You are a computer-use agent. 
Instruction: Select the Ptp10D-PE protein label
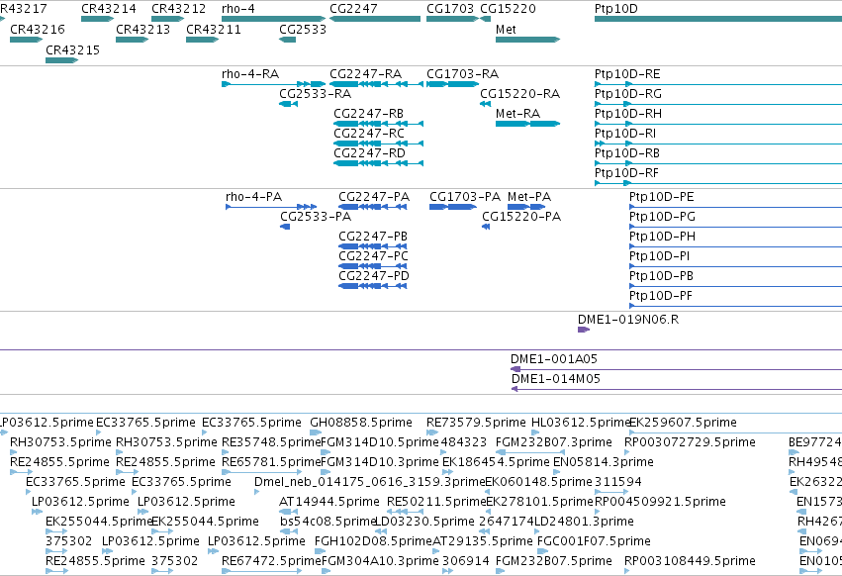[x=662, y=197]
